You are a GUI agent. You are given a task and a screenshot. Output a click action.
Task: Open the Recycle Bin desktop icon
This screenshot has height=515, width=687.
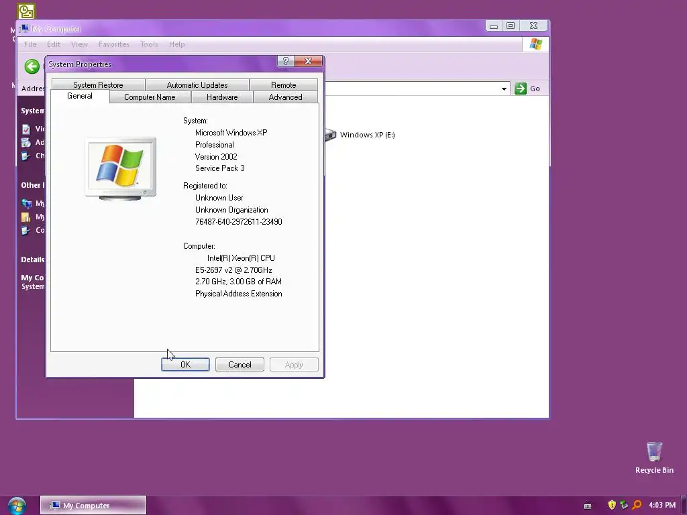click(x=654, y=451)
